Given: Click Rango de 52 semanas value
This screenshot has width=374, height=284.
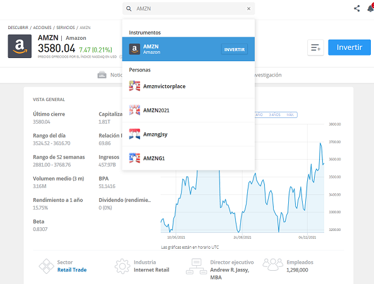Looking at the screenshot, I should pos(52,165).
